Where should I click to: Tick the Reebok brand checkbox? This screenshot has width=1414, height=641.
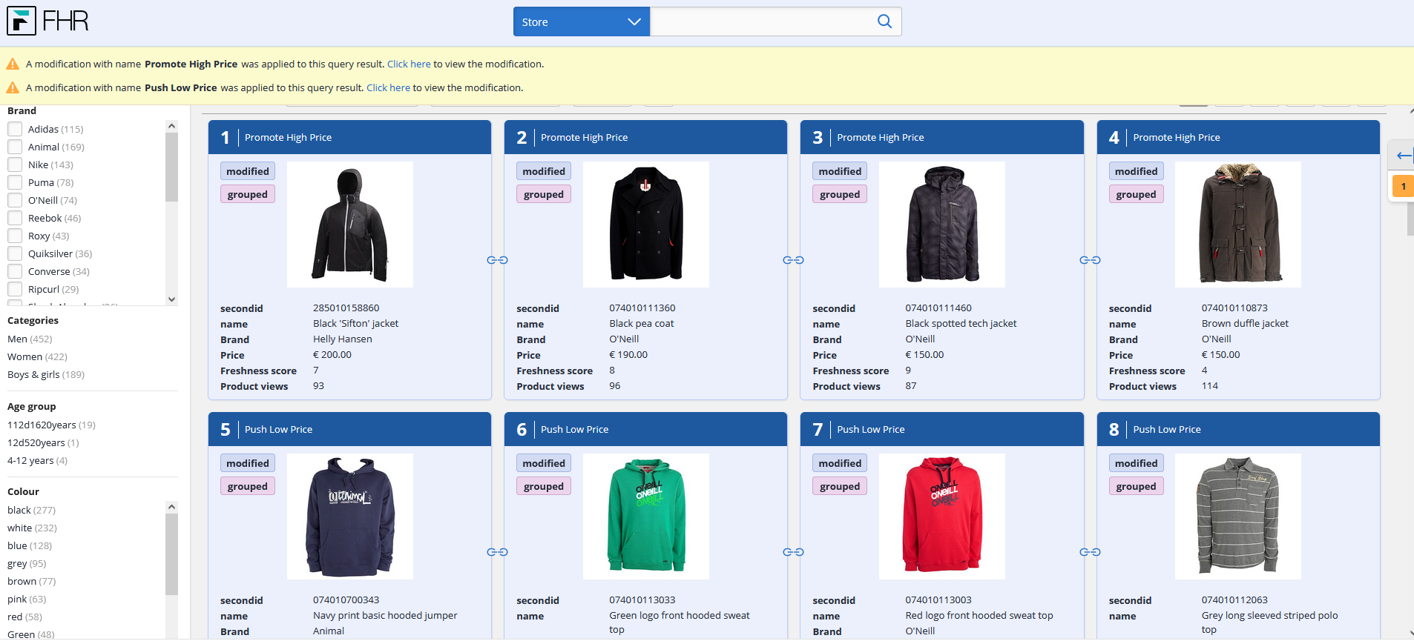(15, 218)
